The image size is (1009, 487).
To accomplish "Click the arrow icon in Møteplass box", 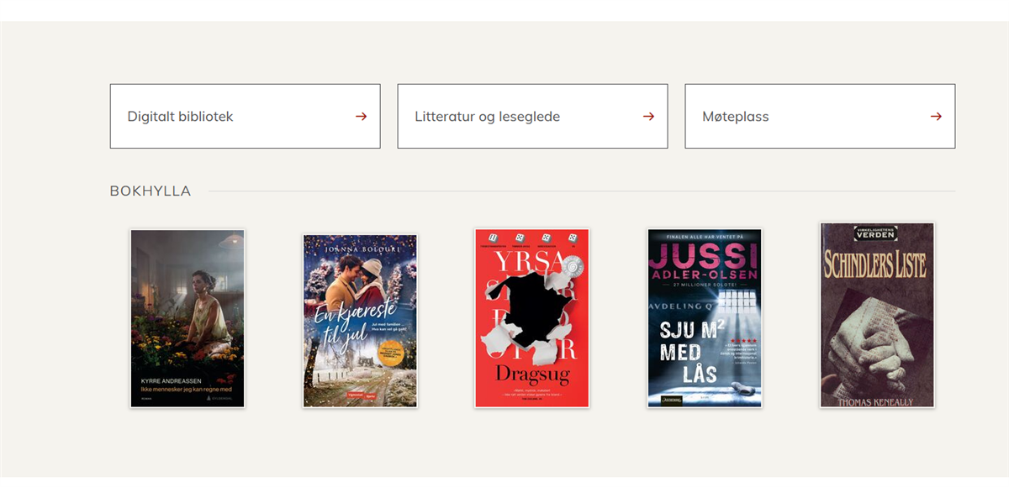I will [x=936, y=117].
